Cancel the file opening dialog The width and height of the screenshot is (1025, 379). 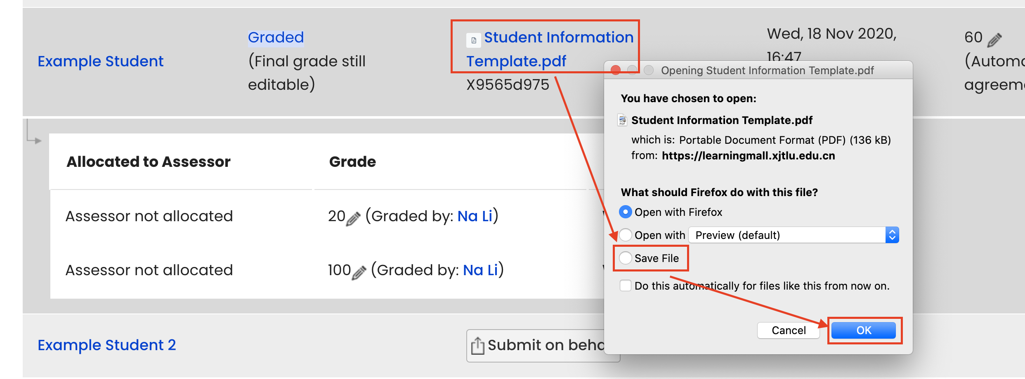coord(789,330)
